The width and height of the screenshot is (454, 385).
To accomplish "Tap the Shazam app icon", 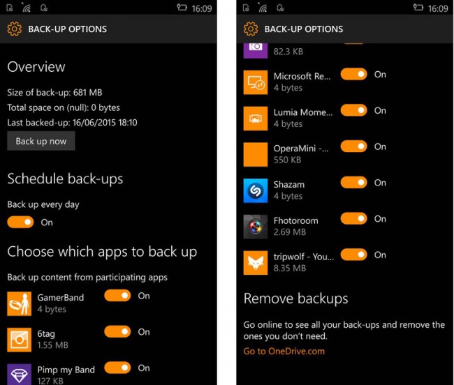I will tap(256, 191).
